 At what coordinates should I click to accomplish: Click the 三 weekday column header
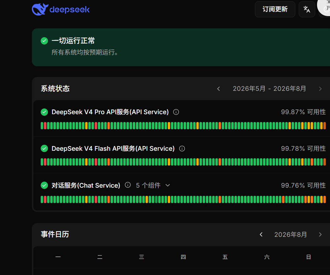point(141,257)
